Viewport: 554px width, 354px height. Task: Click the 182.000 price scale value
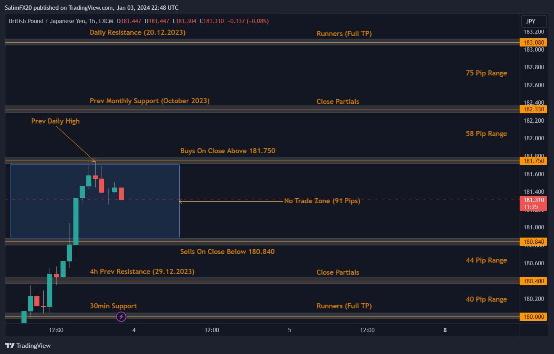click(534, 138)
